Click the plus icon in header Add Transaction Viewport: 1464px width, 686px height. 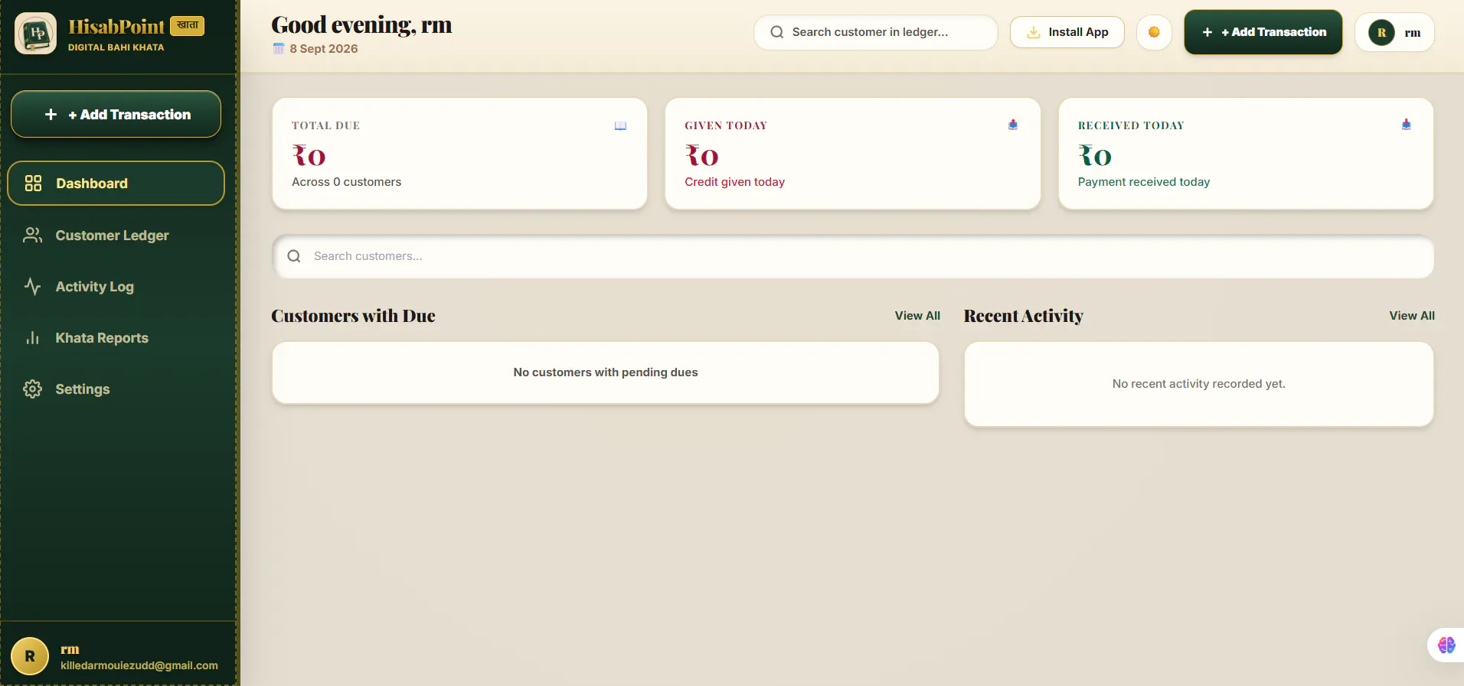(x=1207, y=32)
